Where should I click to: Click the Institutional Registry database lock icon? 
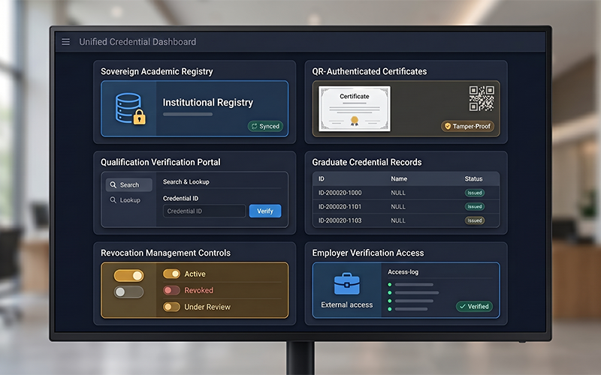130,109
